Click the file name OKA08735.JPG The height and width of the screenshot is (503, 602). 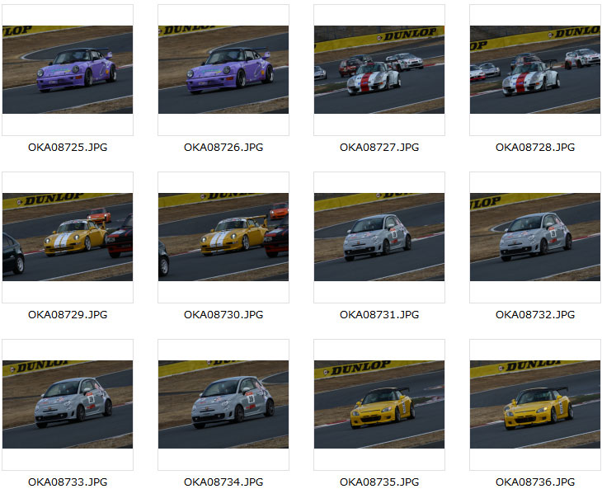pyautogui.click(x=379, y=482)
